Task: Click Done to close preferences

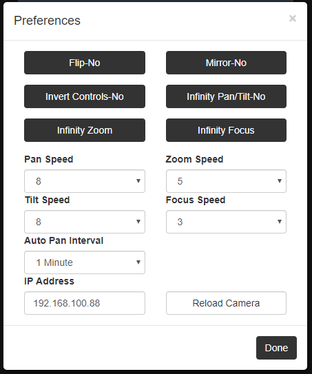Action: click(276, 348)
